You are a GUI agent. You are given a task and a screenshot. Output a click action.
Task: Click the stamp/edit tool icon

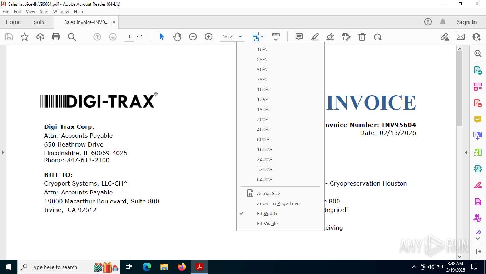[346, 37]
